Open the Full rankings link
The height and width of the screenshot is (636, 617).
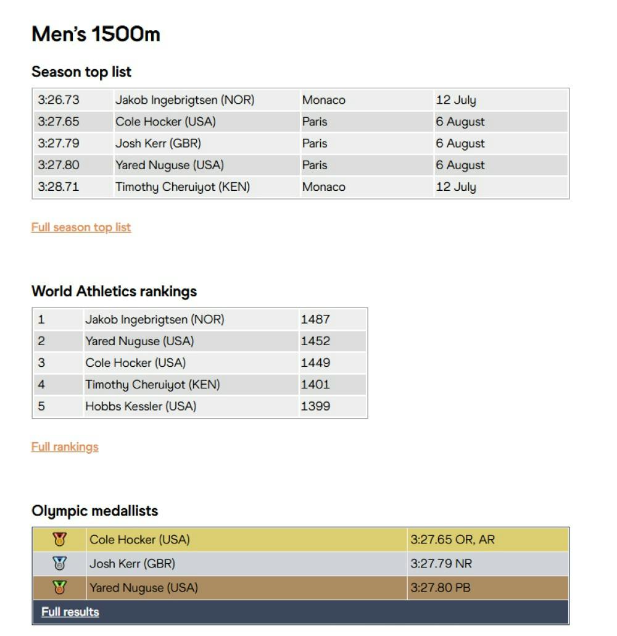pos(65,447)
